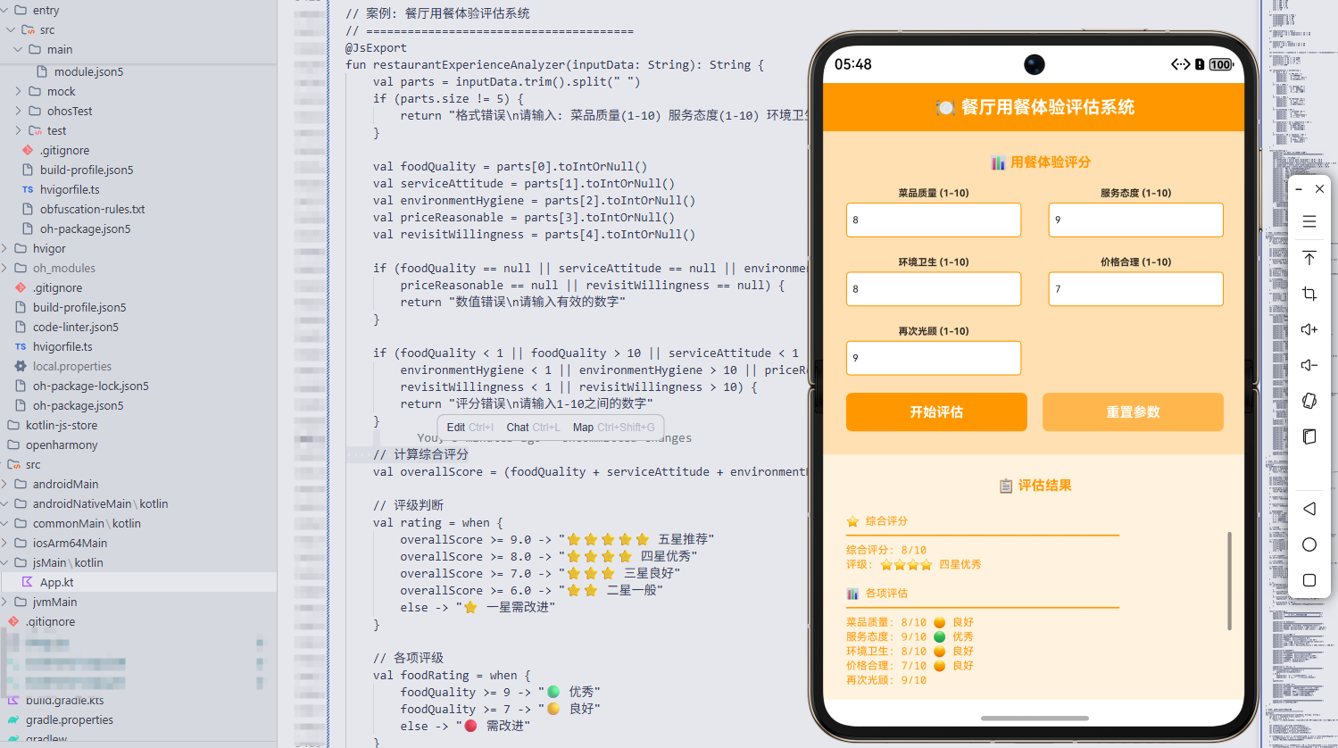
Task: Expand the test folder
Action: [x=18, y=130]
